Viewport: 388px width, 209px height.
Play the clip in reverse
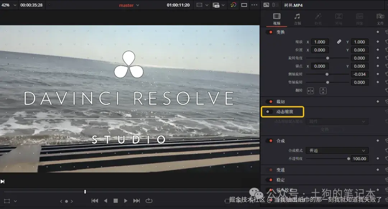tap(106, 201)
